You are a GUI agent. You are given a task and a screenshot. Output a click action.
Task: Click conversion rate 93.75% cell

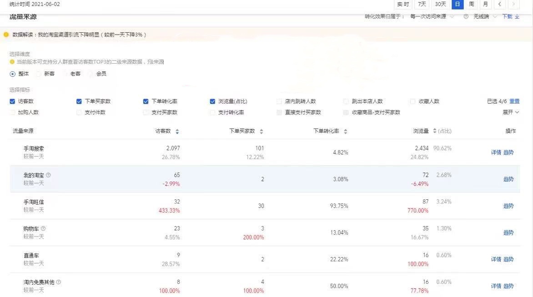pos(339,206)
